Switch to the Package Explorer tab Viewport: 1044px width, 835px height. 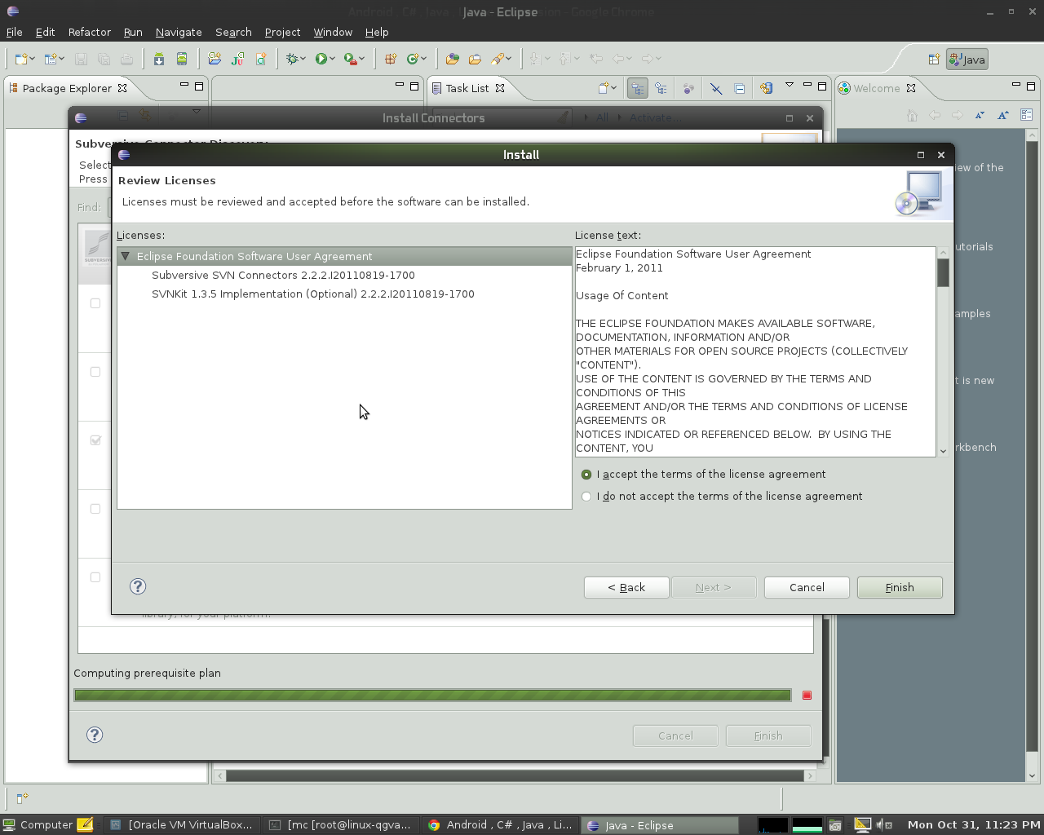pyautogui.click(x=67, y=88)
